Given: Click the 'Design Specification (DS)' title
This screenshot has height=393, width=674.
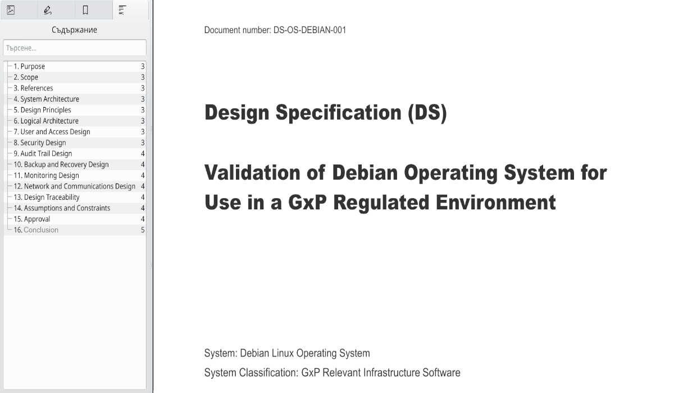Looking at the screenshot, I should [326, 113].
